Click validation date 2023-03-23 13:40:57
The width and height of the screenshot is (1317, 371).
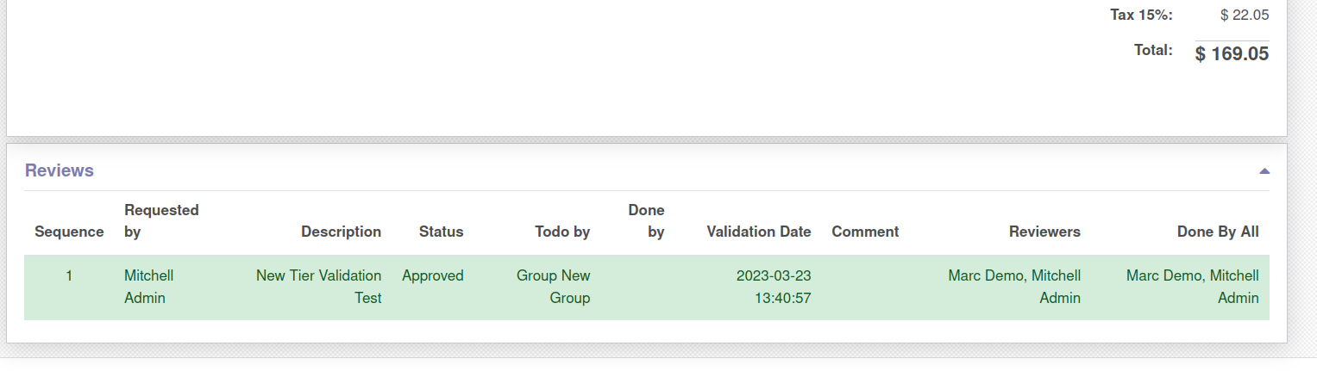coord(774,287)
